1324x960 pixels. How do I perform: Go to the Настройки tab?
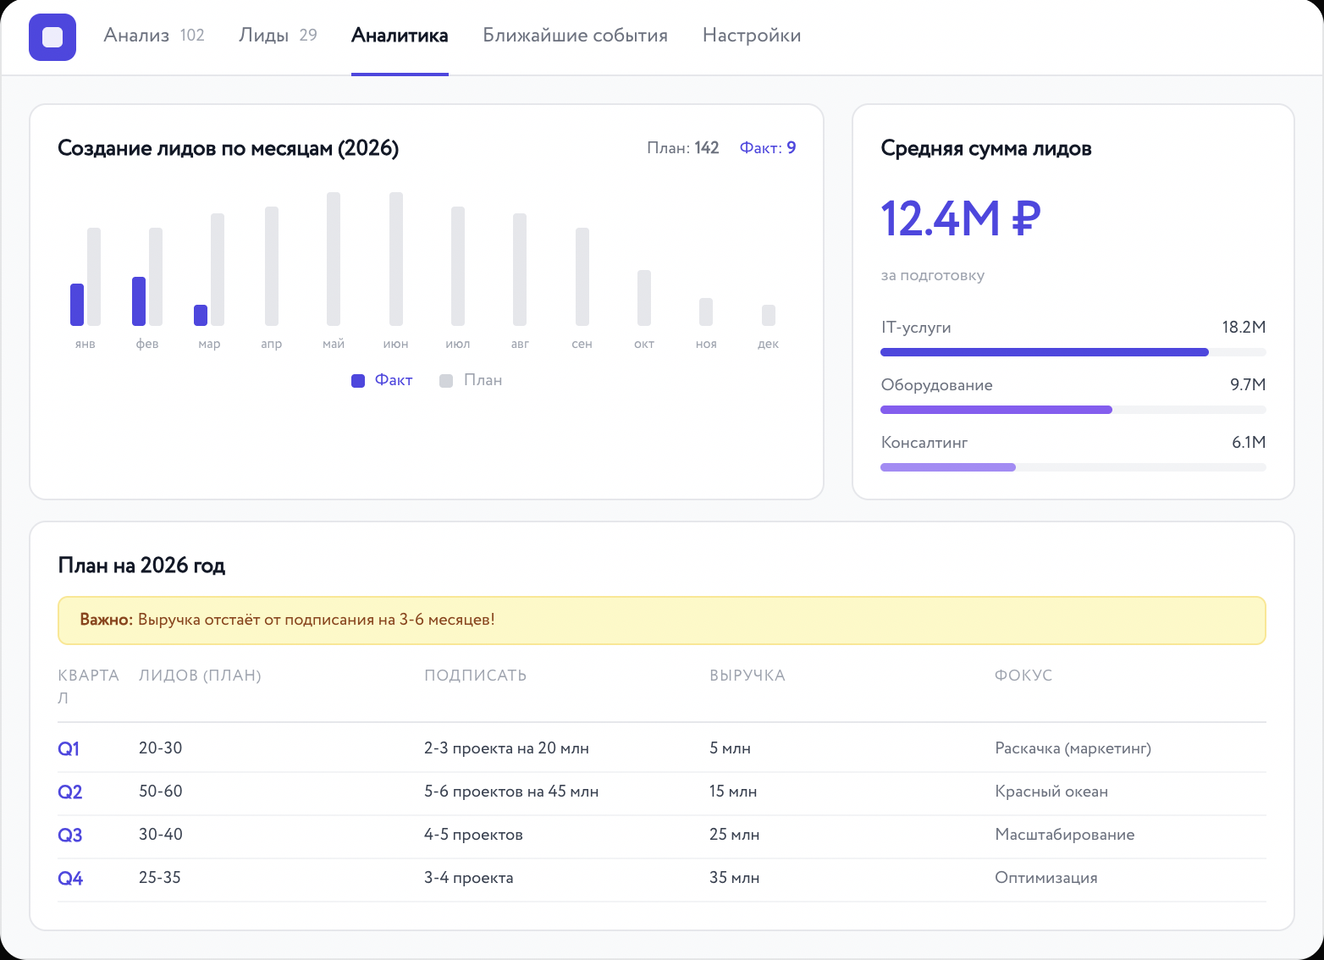[752, 36]
